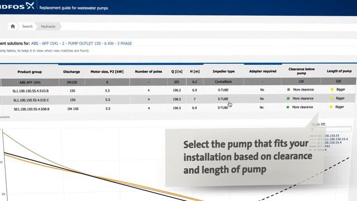Select pump SL1.100.150.55.4.51D.B

click(31, 90)
